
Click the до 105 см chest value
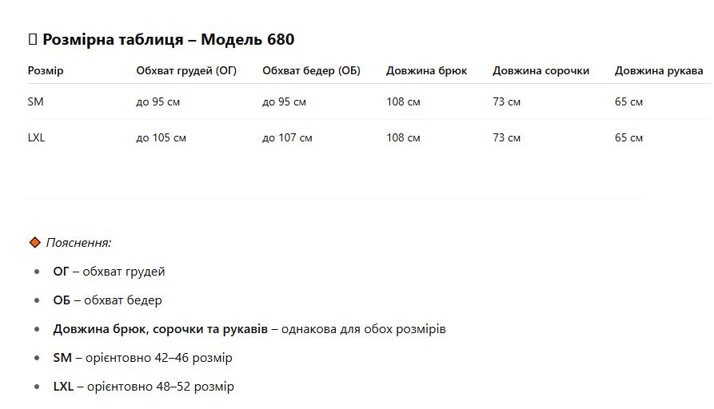pyautogui.click(x=162, y=137)
